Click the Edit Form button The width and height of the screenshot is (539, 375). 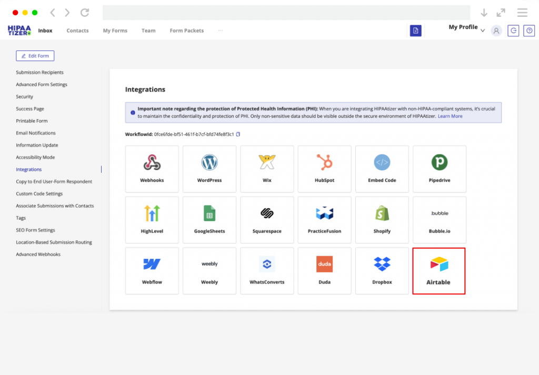[35, 56]
